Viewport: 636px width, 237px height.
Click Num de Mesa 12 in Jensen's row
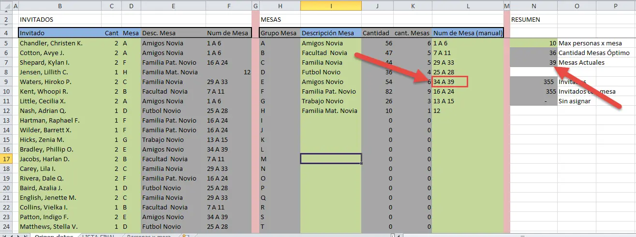pos(228,72)
